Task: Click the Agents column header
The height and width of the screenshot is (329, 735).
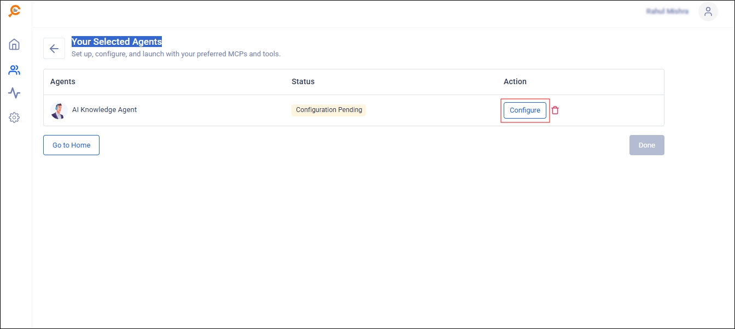Action: [x=63, y=81]
